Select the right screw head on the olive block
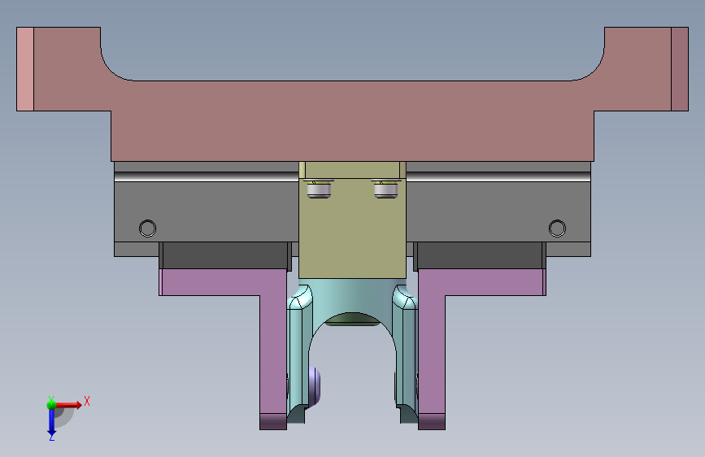Image resolution: width=705 pixels, height=457 pixels. pos(386,189)
